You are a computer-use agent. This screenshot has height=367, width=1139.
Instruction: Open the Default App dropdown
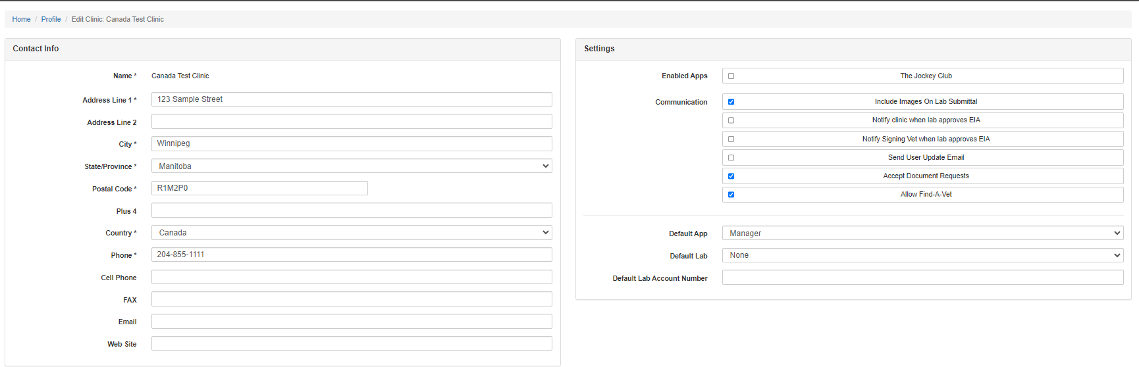(x=922, y=233)
